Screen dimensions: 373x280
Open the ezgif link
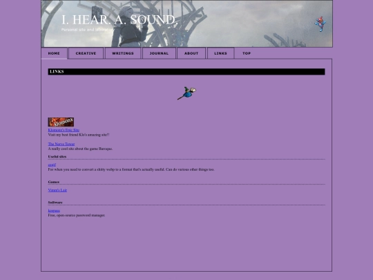pos(52,165)
